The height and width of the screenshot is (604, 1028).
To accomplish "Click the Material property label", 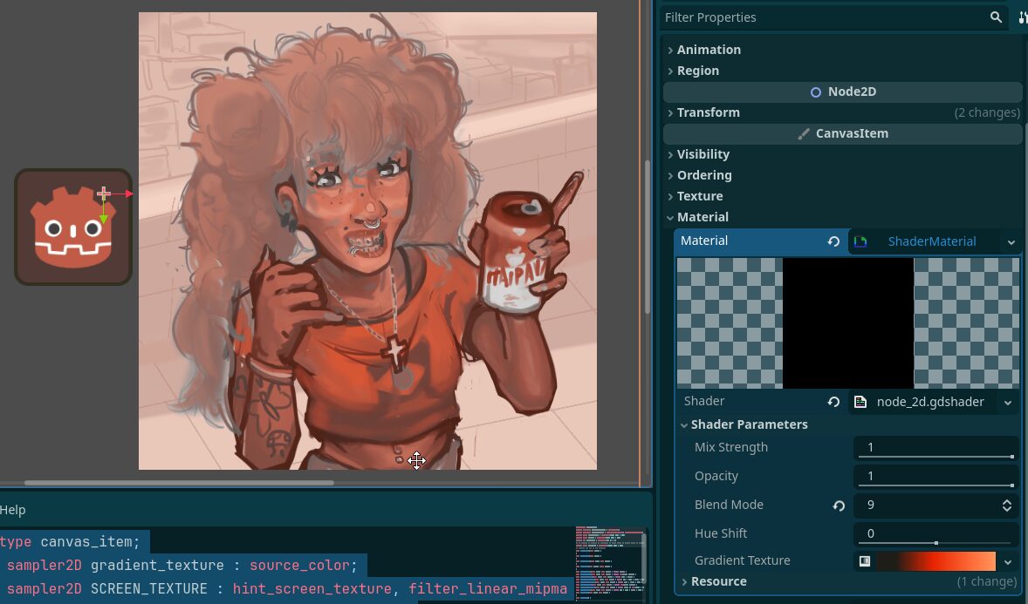I will click(x=703, y=241).
